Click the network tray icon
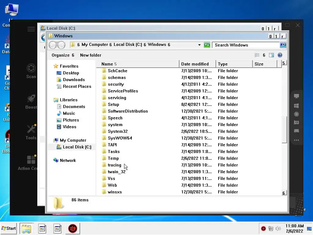313x235 pixels. click(x=271, y=228)
